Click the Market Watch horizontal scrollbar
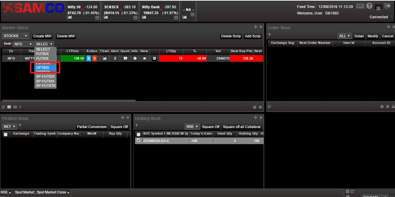Viewport: 395px width, 197px height. click(x=69, y=101)
